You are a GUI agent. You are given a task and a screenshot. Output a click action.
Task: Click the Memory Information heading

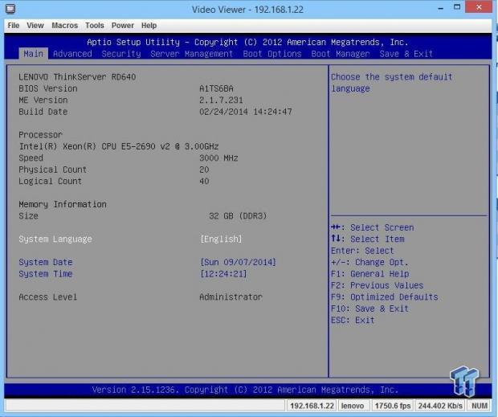[x=63, y=204]
